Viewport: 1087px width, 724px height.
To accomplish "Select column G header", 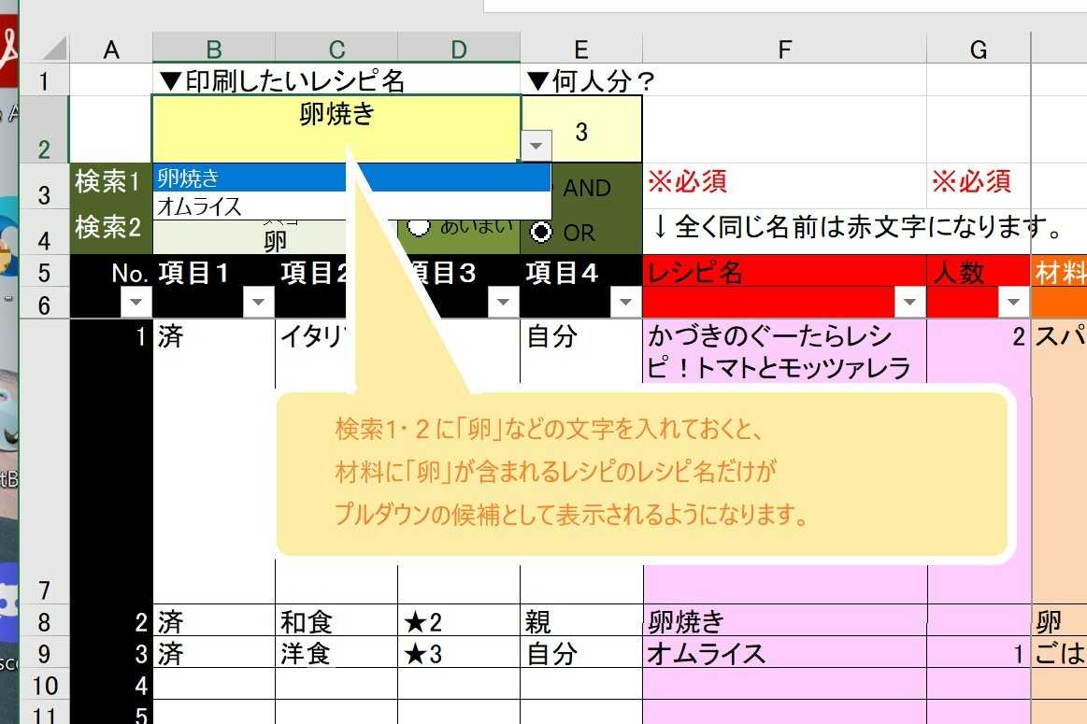I will pos(979,50).
